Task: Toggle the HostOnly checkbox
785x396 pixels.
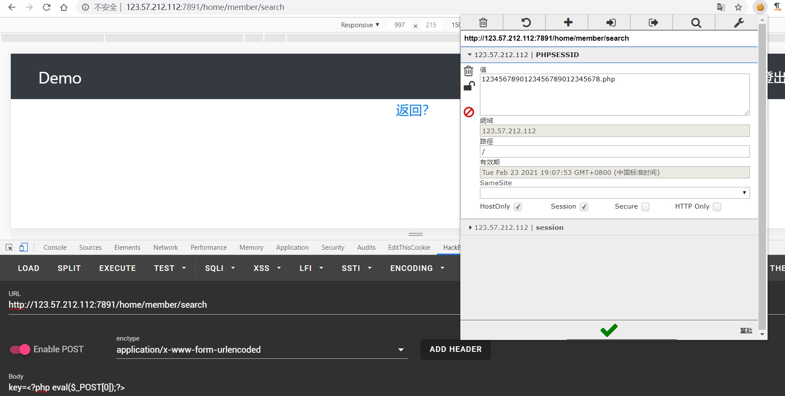Action: pos(518,207)
